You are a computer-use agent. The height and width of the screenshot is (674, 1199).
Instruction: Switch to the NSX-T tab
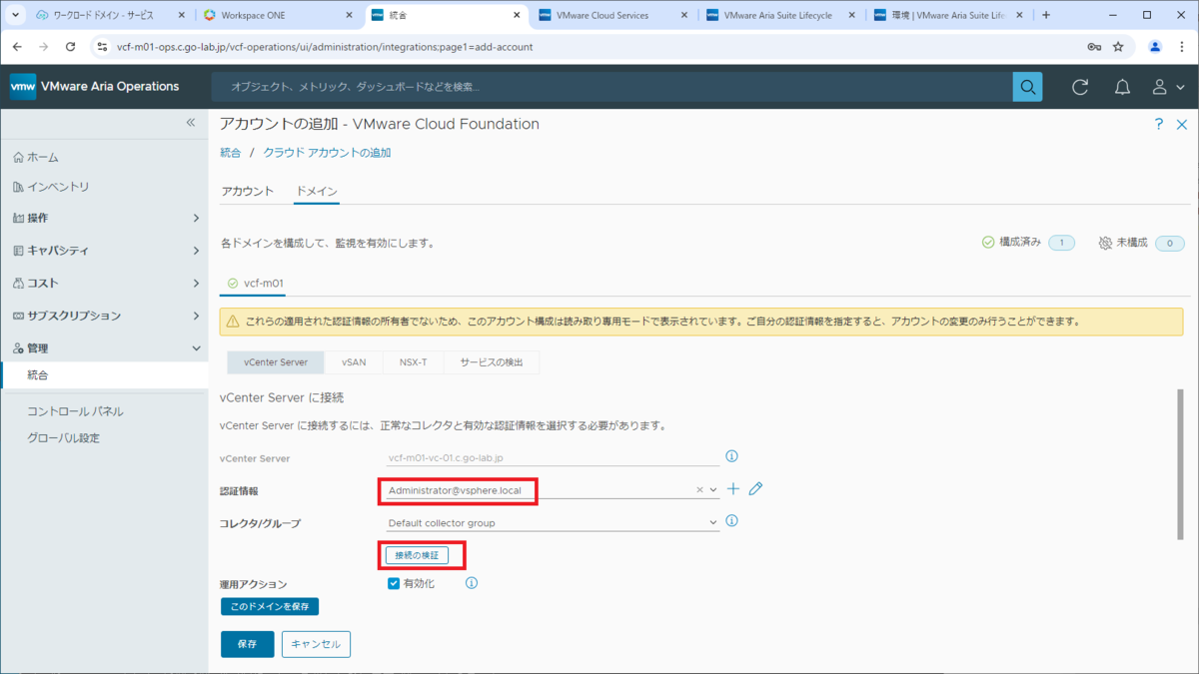click(414, 361)
